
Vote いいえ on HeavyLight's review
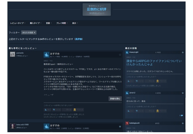140,81
